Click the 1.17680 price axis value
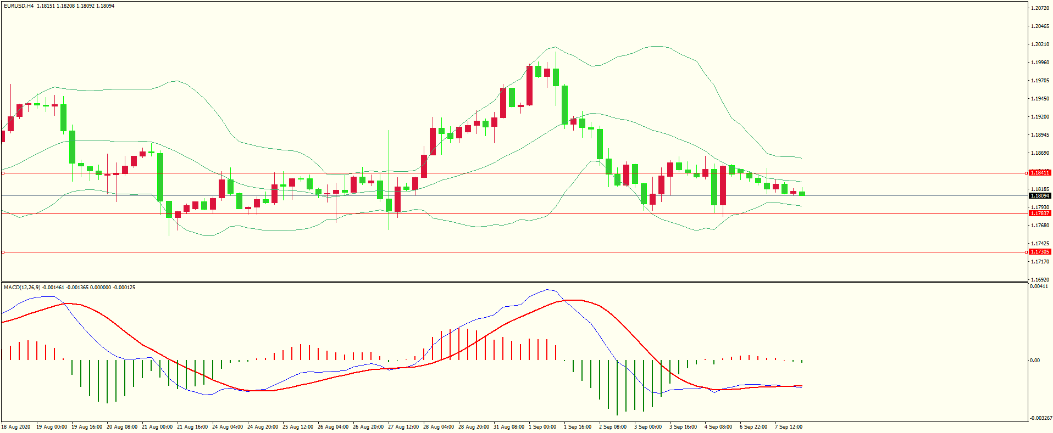This screenshot has height=433, width=1053. click(1040, 226)
